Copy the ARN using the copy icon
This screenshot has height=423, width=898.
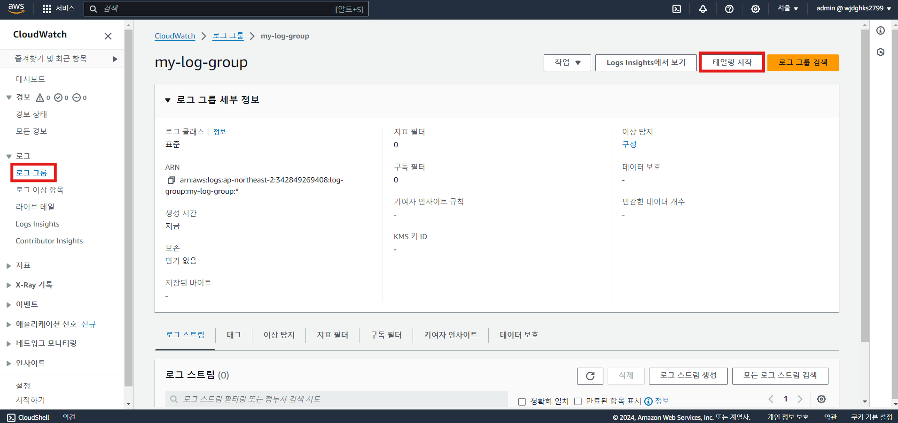click(172, 180)
